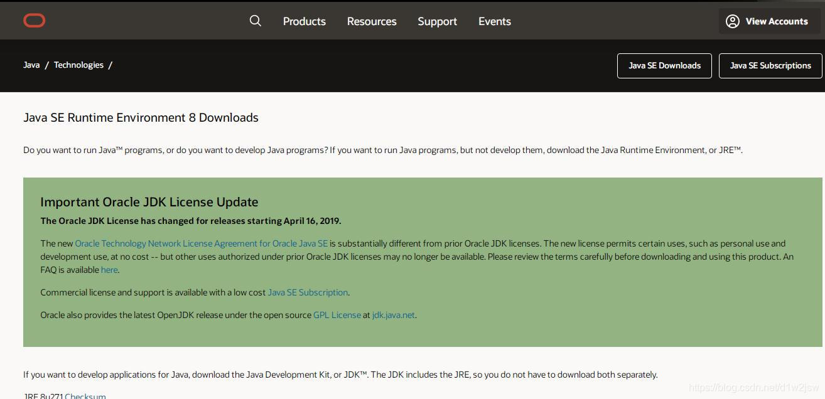Image resolution: width=825 pixels, height=399 pixels.
Task: Open the FAQ 'here' link
Action: click(109, 270)
